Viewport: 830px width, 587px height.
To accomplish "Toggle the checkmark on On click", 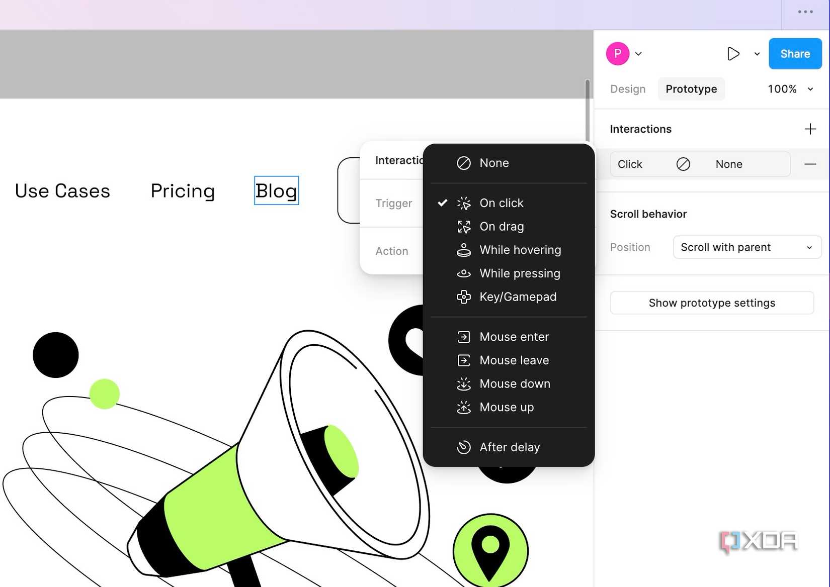I will point(442,203).
